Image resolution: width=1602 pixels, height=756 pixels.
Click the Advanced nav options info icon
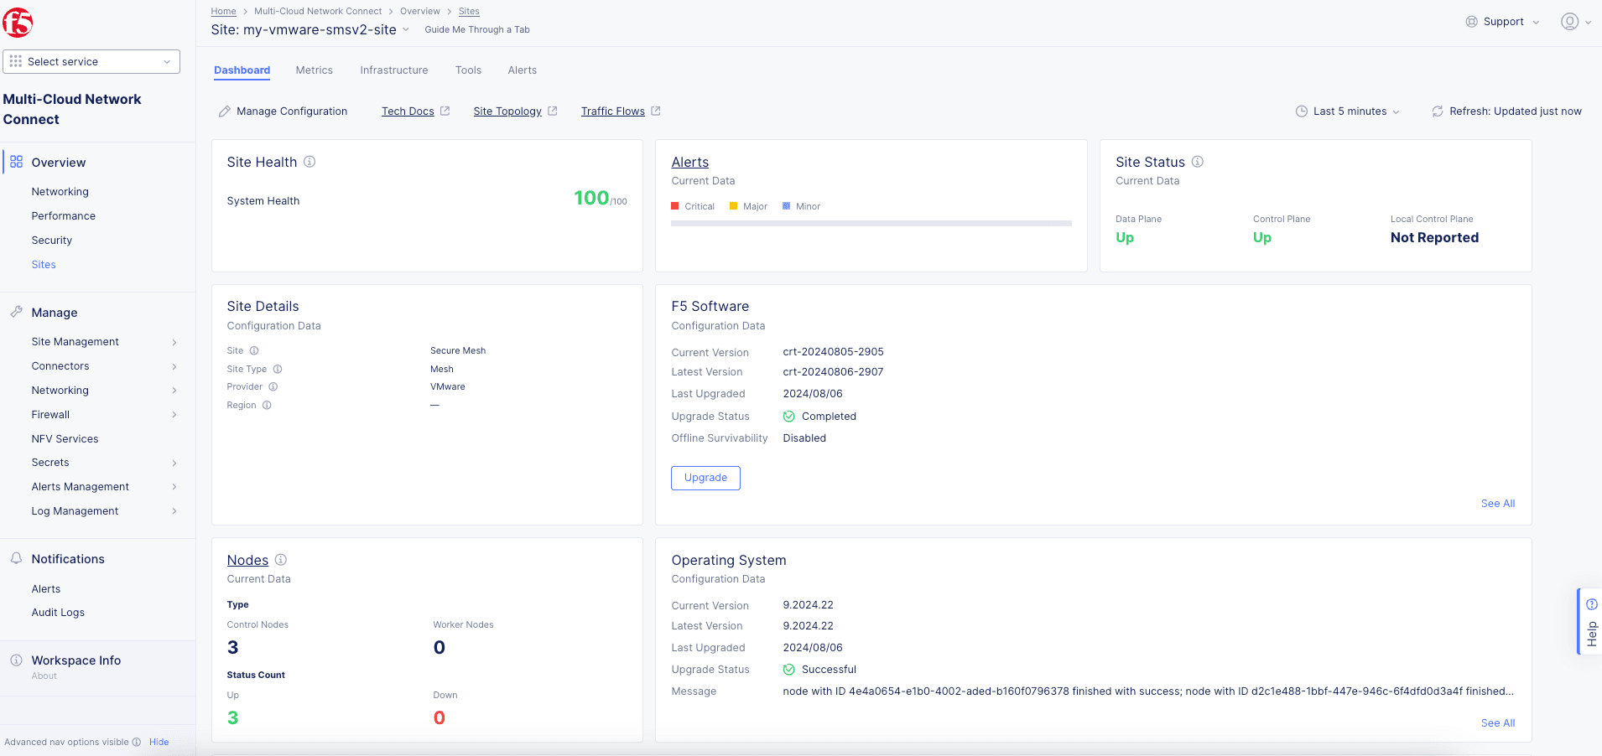point(137,743)
